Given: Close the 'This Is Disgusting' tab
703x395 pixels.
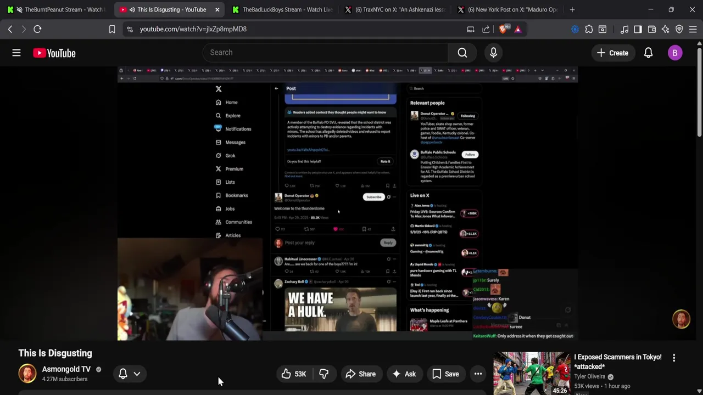Looking at the screenshot, I should click(217, 9).
